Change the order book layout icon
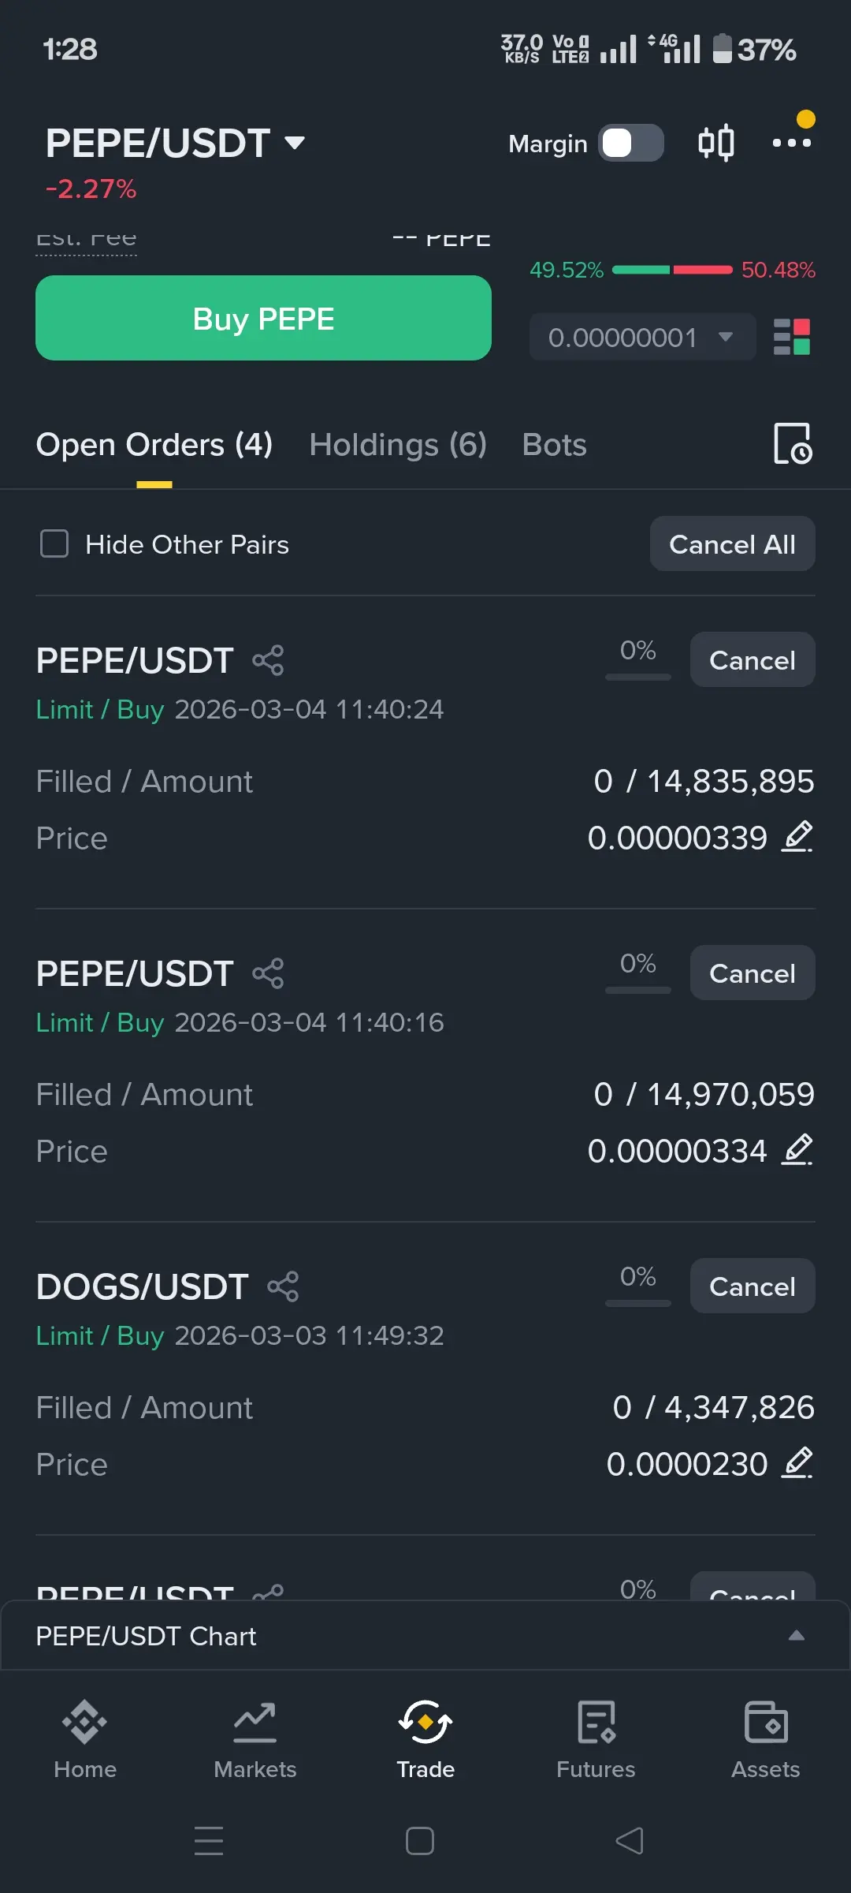The image size is (851, 1893). pyautogui.click(x=792, y=338)
